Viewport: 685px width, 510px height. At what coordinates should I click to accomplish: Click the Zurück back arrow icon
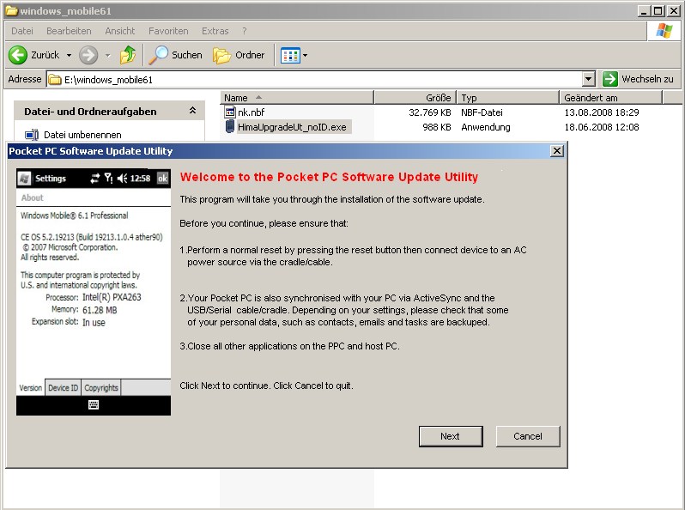18,55
